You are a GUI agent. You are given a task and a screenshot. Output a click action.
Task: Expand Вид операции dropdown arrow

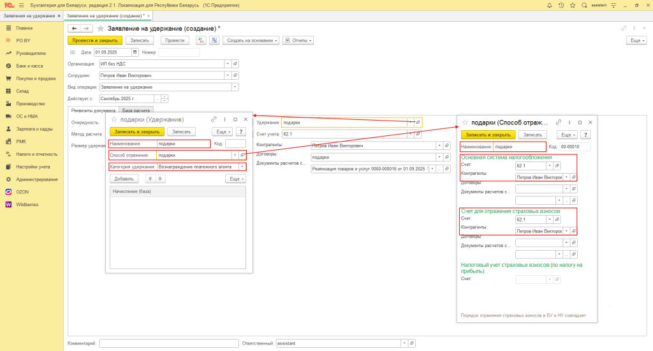(235, 87)
